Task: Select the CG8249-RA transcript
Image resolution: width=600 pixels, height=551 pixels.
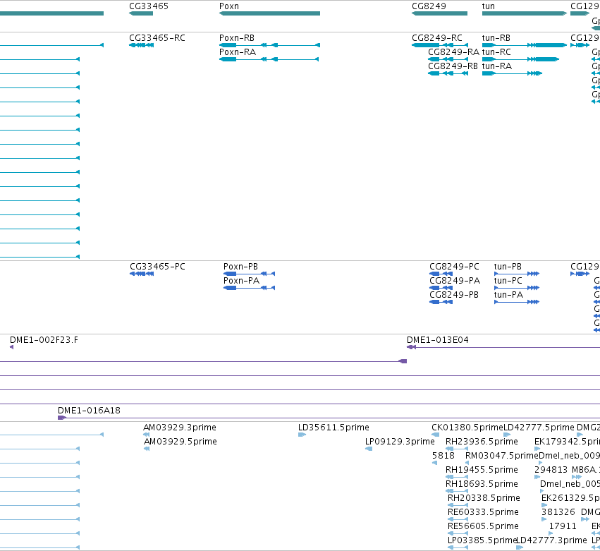Action: coord(448,59)
